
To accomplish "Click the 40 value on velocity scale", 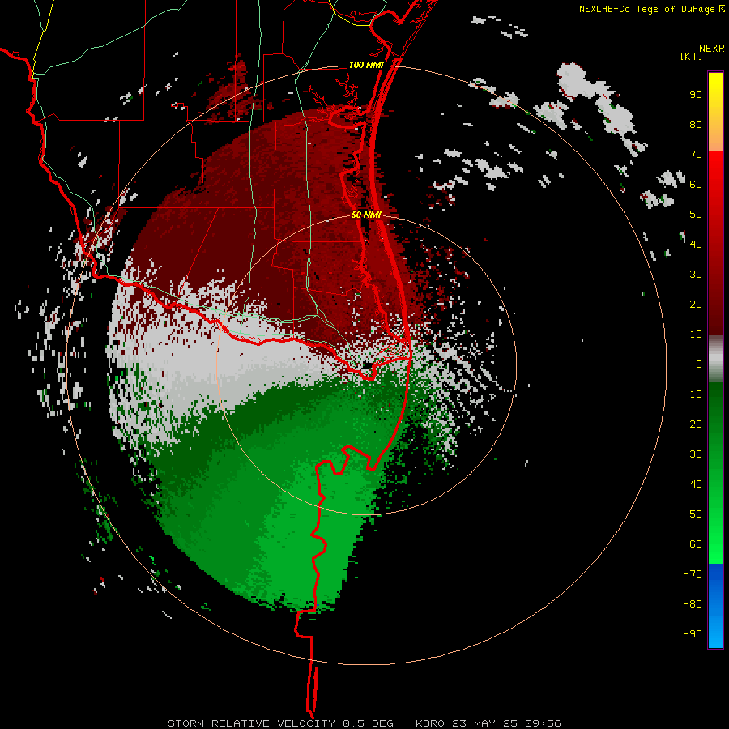I will (x=696, y=245).
